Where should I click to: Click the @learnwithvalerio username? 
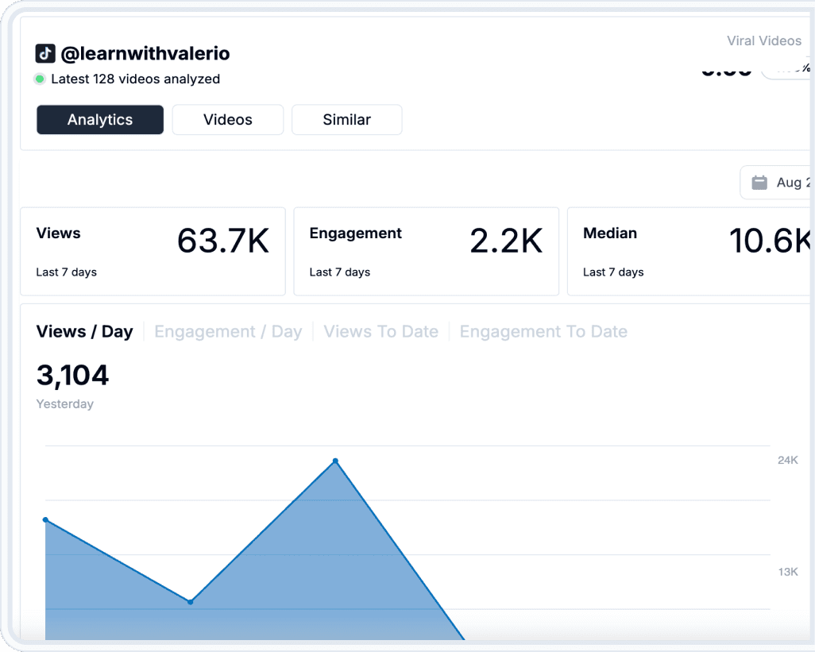point(148,52)
